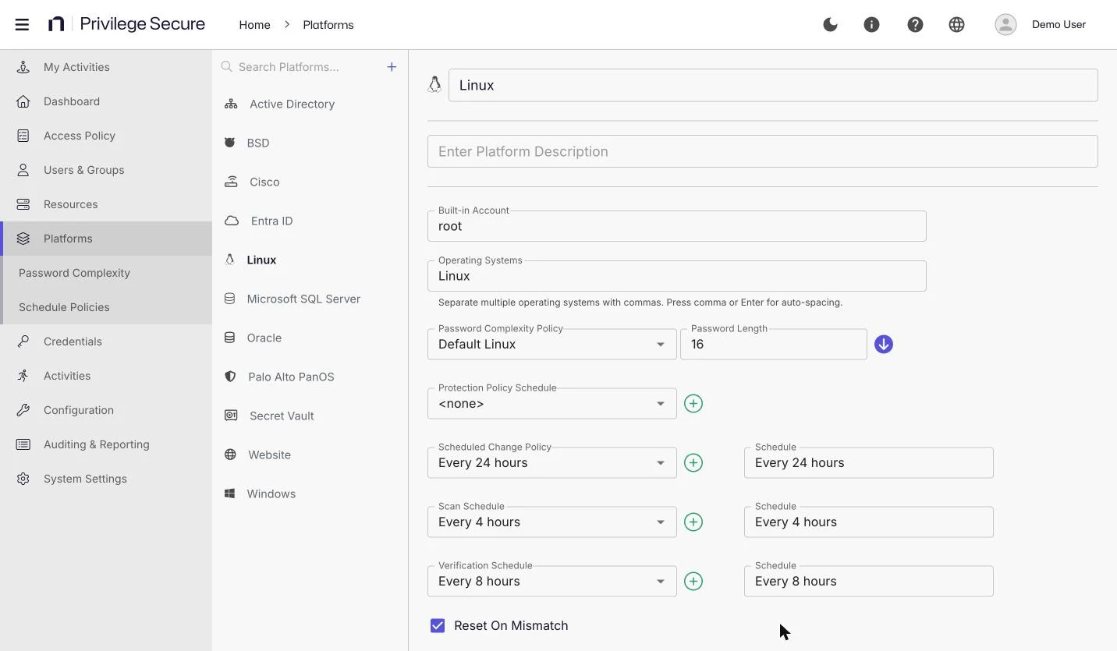Click the Privilege Secure logo
Viewport: 1117px width, 651px height.
(126, 24)
